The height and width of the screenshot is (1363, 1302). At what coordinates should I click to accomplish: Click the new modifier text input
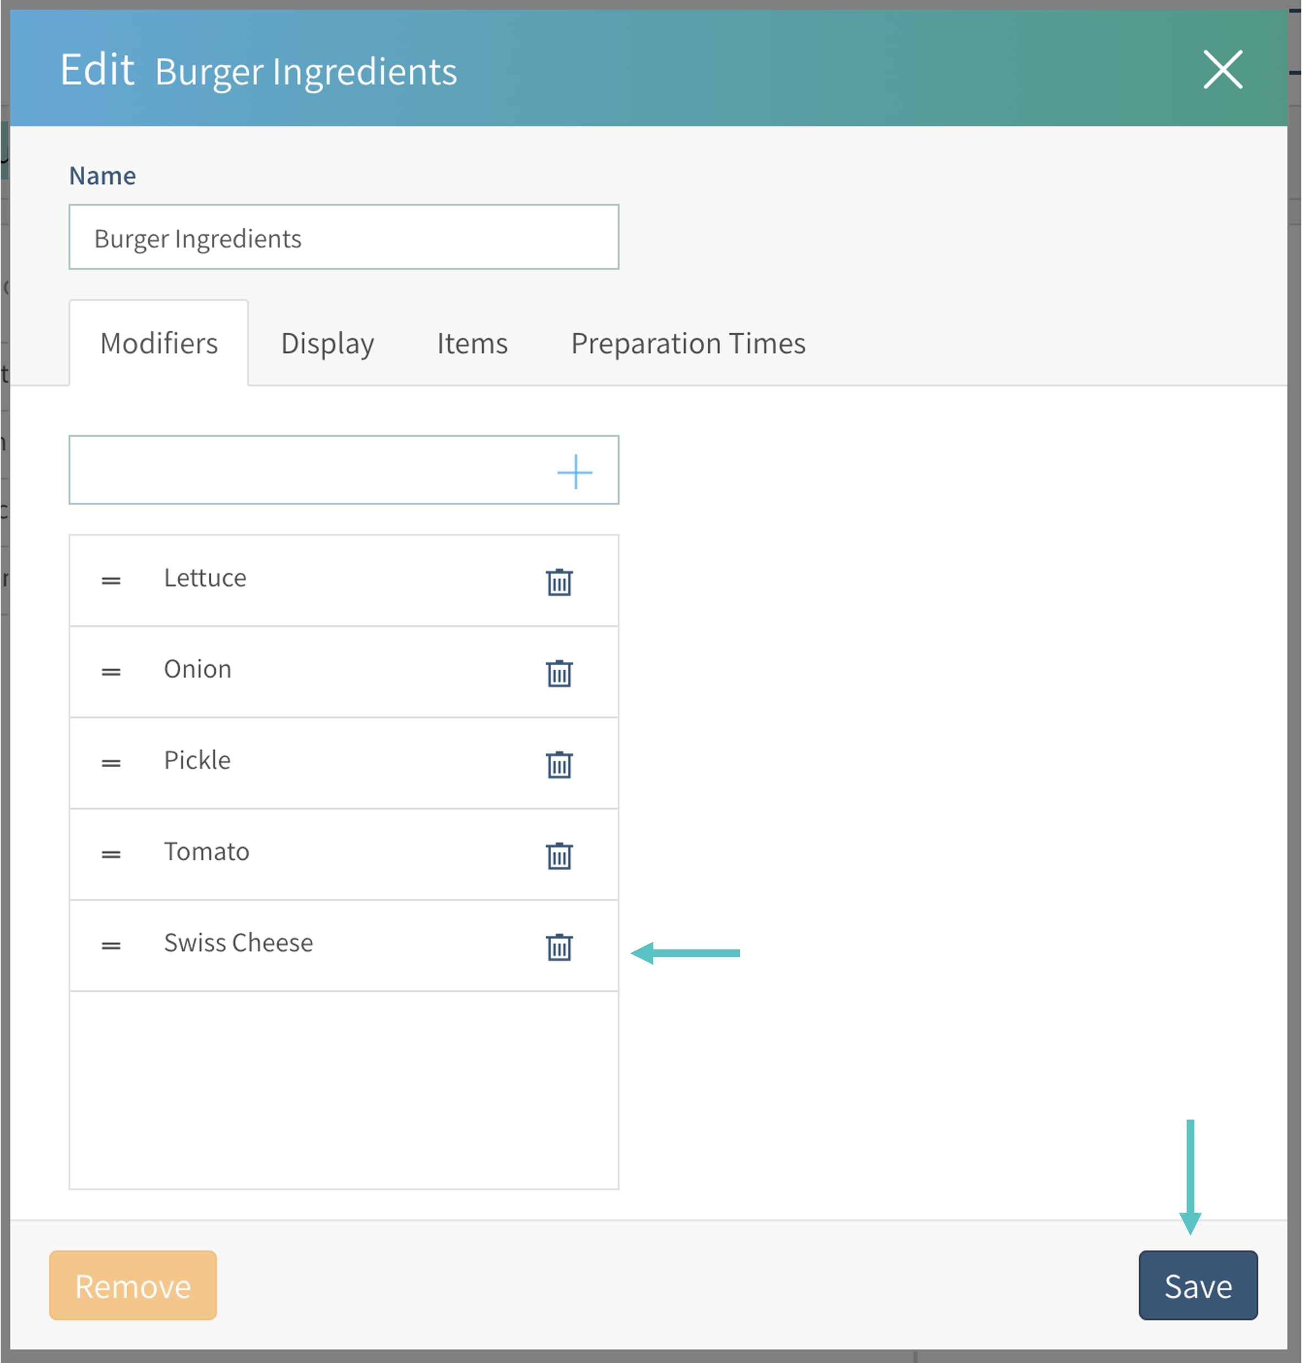tap(309, 470)
